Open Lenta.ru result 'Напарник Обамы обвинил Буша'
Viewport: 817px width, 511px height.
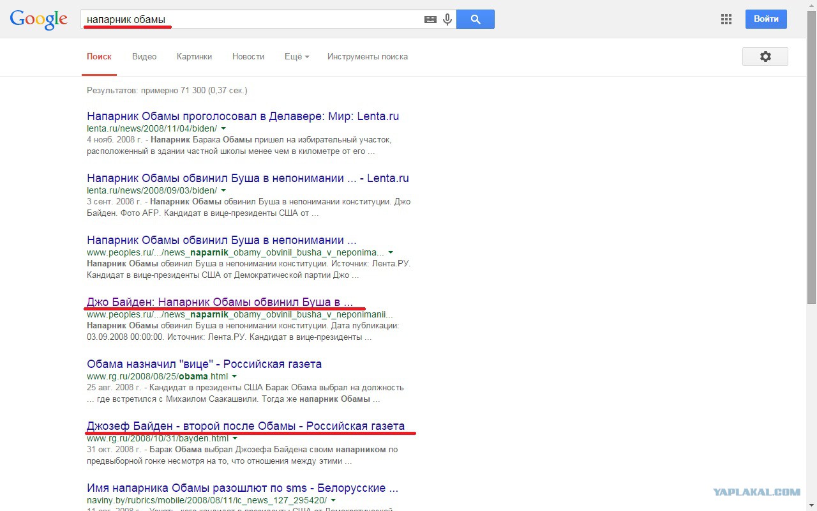(x=248, y=178)
